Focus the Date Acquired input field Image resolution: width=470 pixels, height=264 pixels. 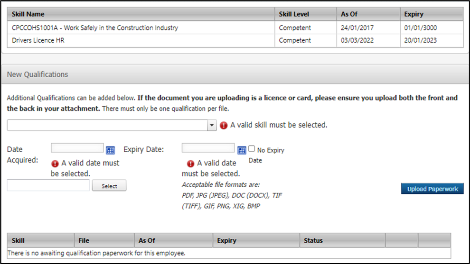[x=77, y=148]
